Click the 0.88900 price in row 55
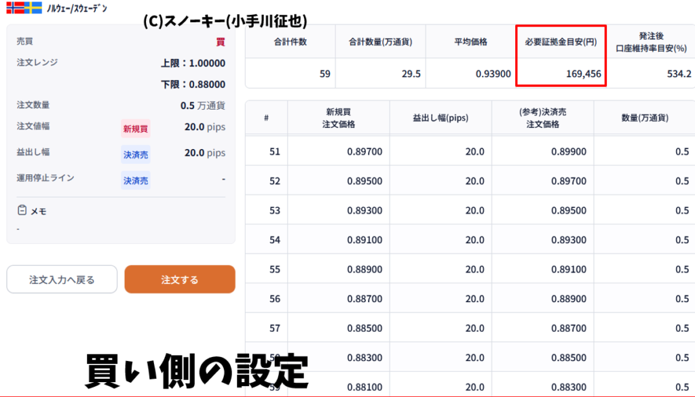The height and width of the screenshot is (397, 695). (x=364, y=270)
